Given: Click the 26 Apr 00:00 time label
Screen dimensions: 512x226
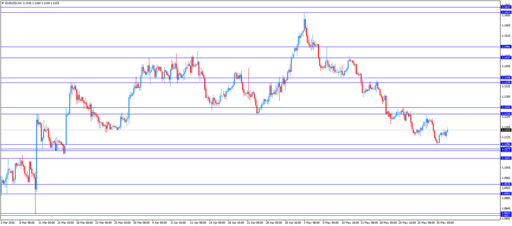Looking at the screenshot, I should pos(274,222).
